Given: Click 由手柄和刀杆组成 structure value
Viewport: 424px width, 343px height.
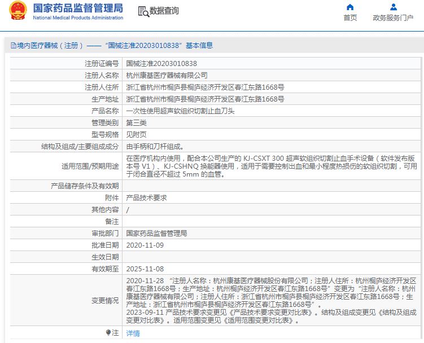Looking at the screenshot, I should tap(155, 147).
